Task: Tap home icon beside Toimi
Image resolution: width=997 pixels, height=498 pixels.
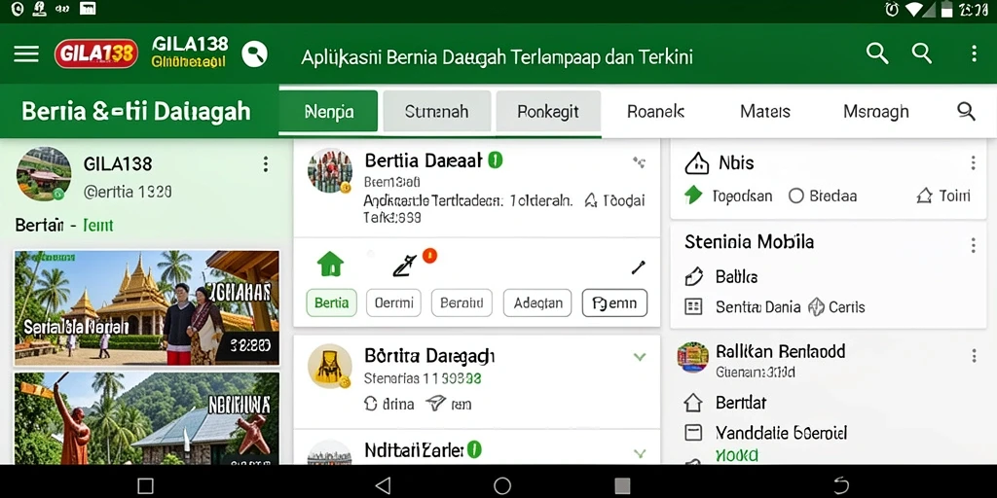Action: (x=925, y=196)
